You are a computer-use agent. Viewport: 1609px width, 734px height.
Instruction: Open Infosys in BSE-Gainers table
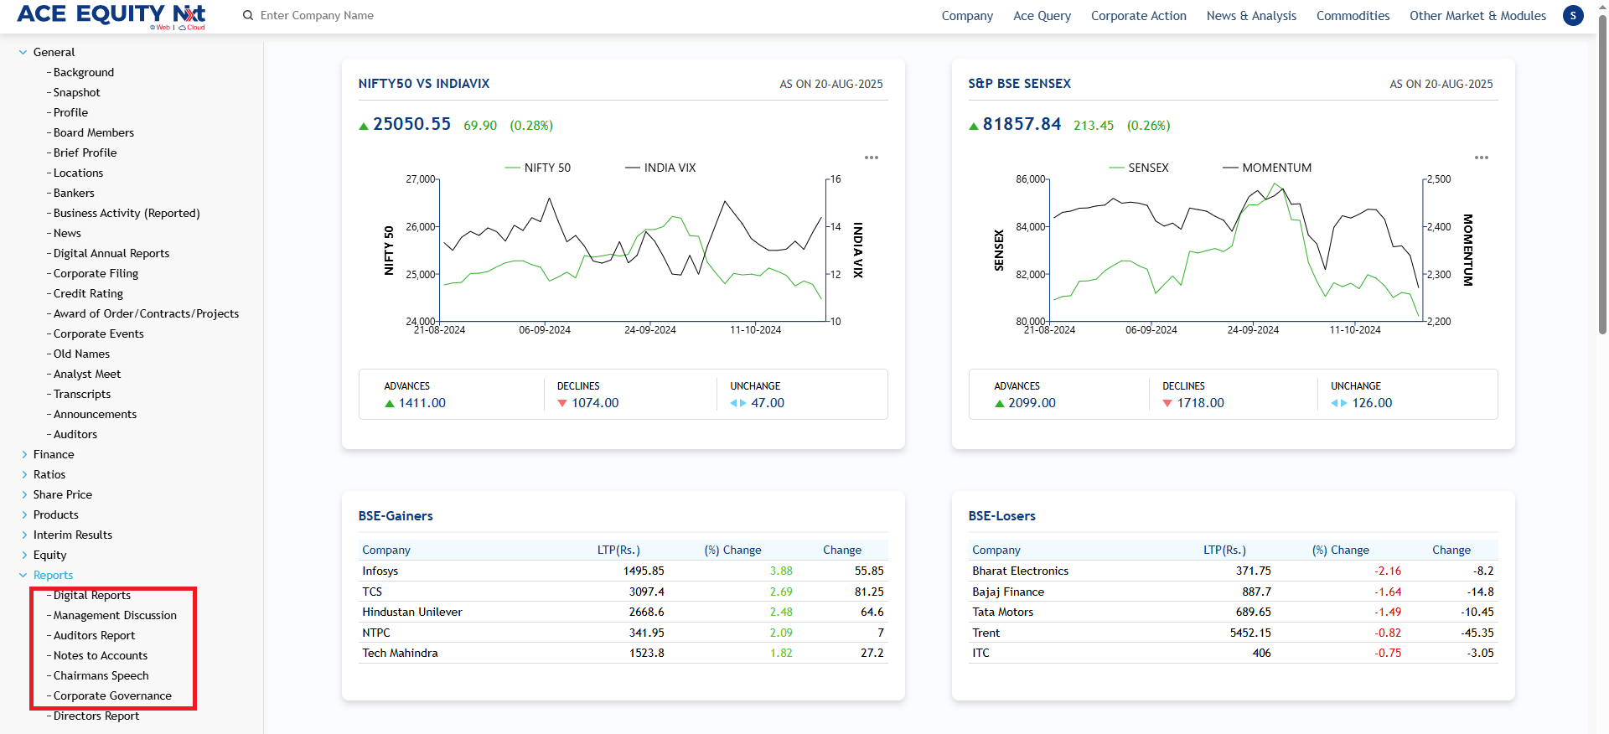pos(380,571)
